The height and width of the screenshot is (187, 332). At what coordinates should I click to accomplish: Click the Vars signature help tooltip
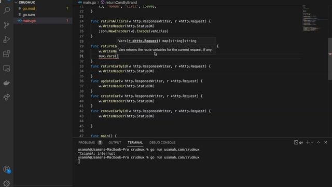166,45
